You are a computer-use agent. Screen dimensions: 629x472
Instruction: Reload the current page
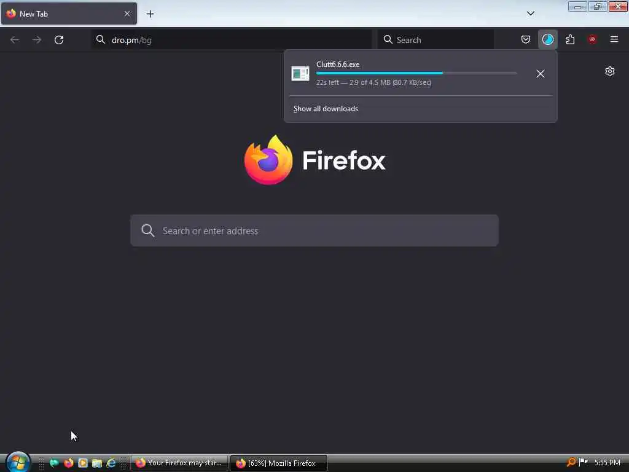[x=59, y=40]
